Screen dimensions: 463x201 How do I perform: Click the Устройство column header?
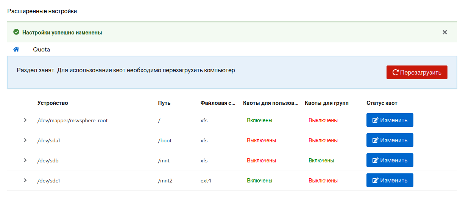click(x=53, y=103)
